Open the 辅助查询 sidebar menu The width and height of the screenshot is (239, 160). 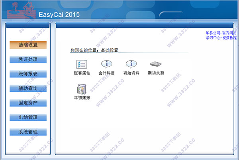28,89
